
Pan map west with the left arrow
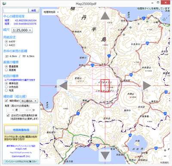[63, 85]
